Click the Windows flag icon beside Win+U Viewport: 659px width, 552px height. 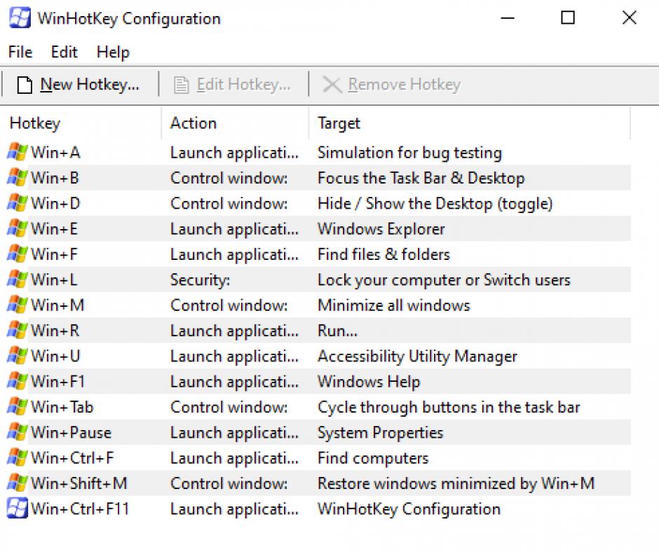[18, 356]
